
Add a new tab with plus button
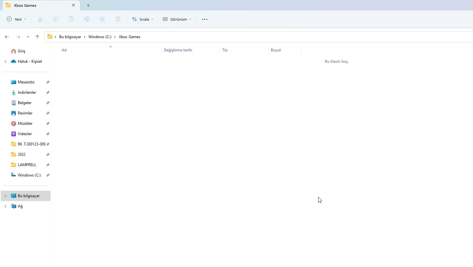[x=88, y=5]
